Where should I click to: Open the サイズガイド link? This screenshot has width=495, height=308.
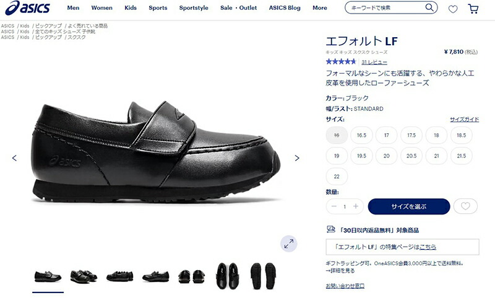[x=464, y=119]
